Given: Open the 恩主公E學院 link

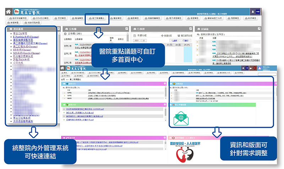Looking at the screenshot, I should click(20, 33).
